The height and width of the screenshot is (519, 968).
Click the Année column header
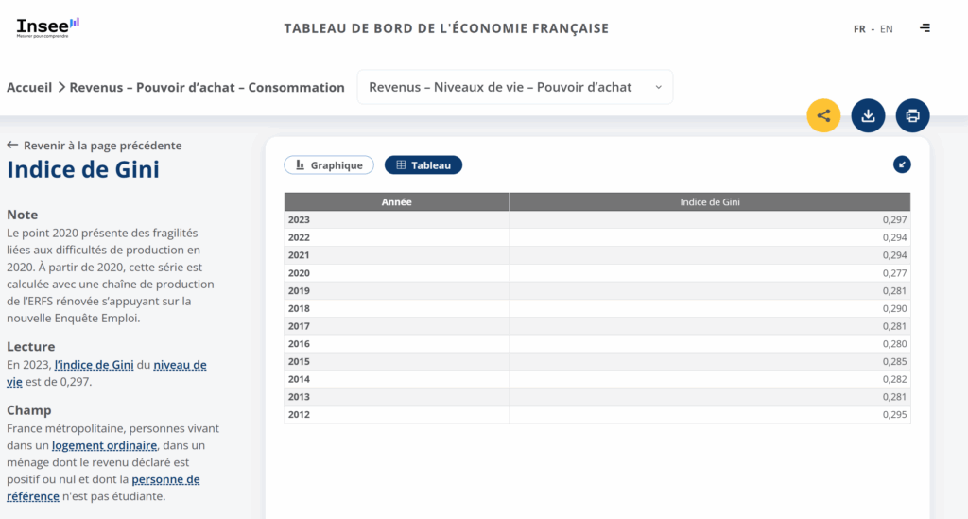(396, 202)
